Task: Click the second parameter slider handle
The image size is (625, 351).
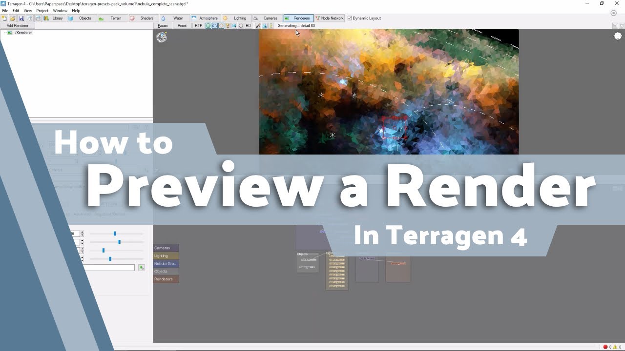Action: pyautogui.click(x=119, y=242)
